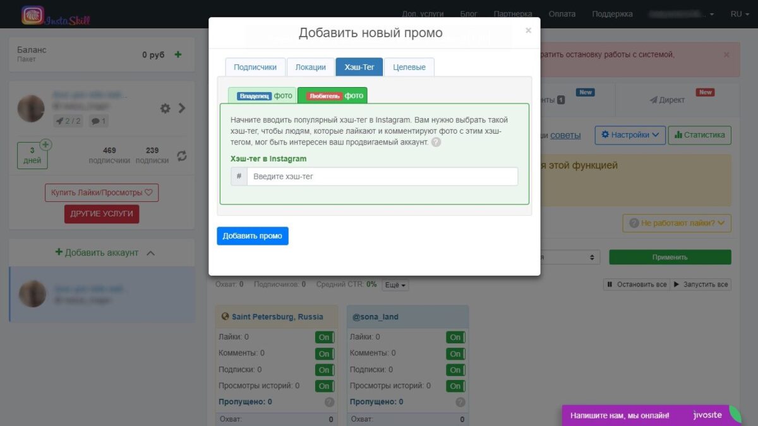758x426 pixels.
Task: Open Доп. услуги menu item
Action: 423,14
